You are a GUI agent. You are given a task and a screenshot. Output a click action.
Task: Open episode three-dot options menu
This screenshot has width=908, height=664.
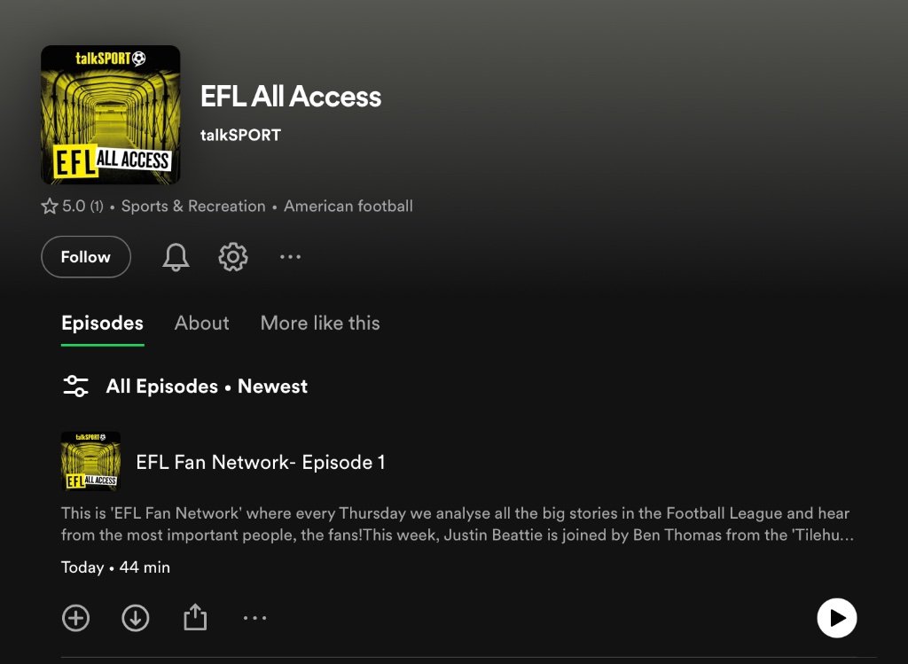(254, 618)
